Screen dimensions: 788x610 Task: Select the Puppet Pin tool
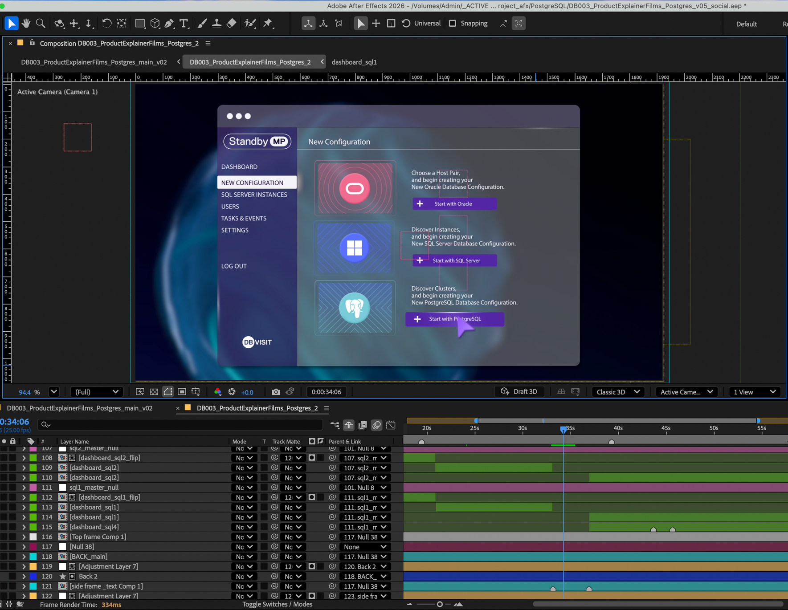click(x=268, y=23)
